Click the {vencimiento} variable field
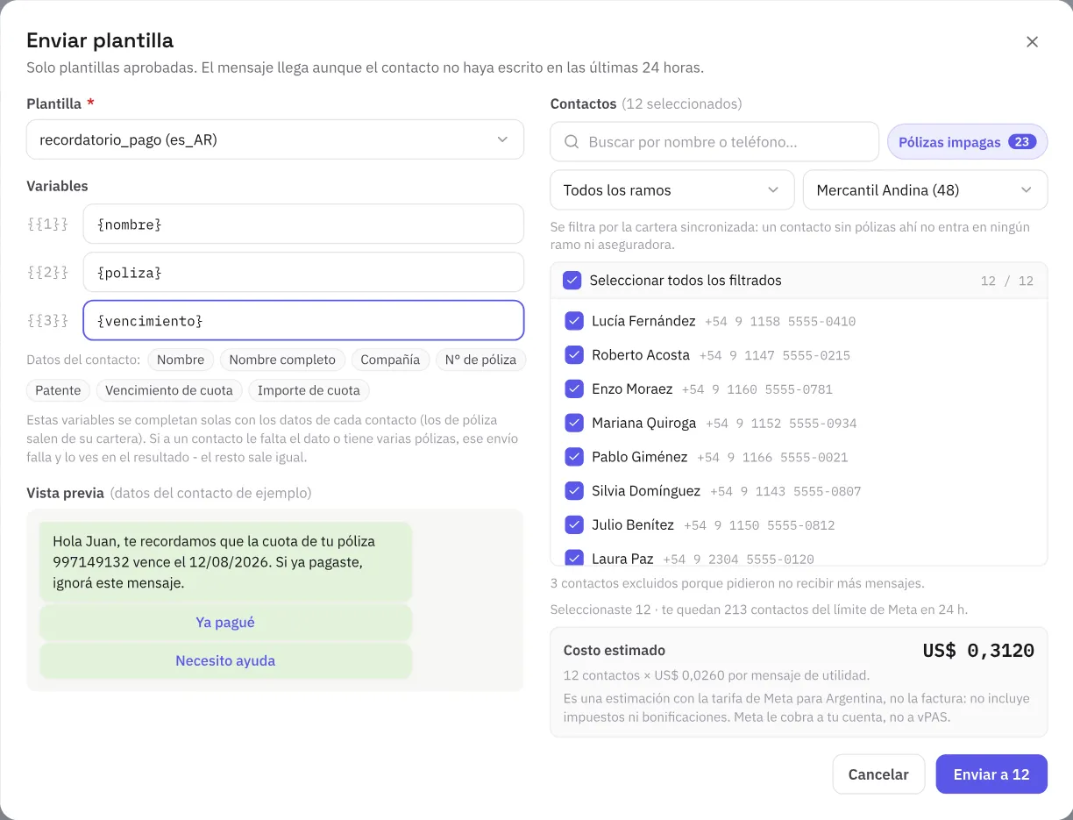Screen dimensions: 1073x820 coord(303,321)
